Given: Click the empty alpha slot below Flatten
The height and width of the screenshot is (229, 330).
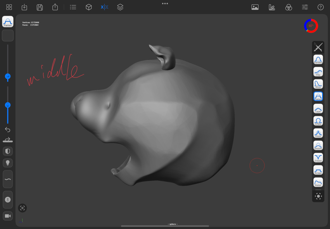Looking at the screenshot, I should pyautogui.click(x=8, y=36).
